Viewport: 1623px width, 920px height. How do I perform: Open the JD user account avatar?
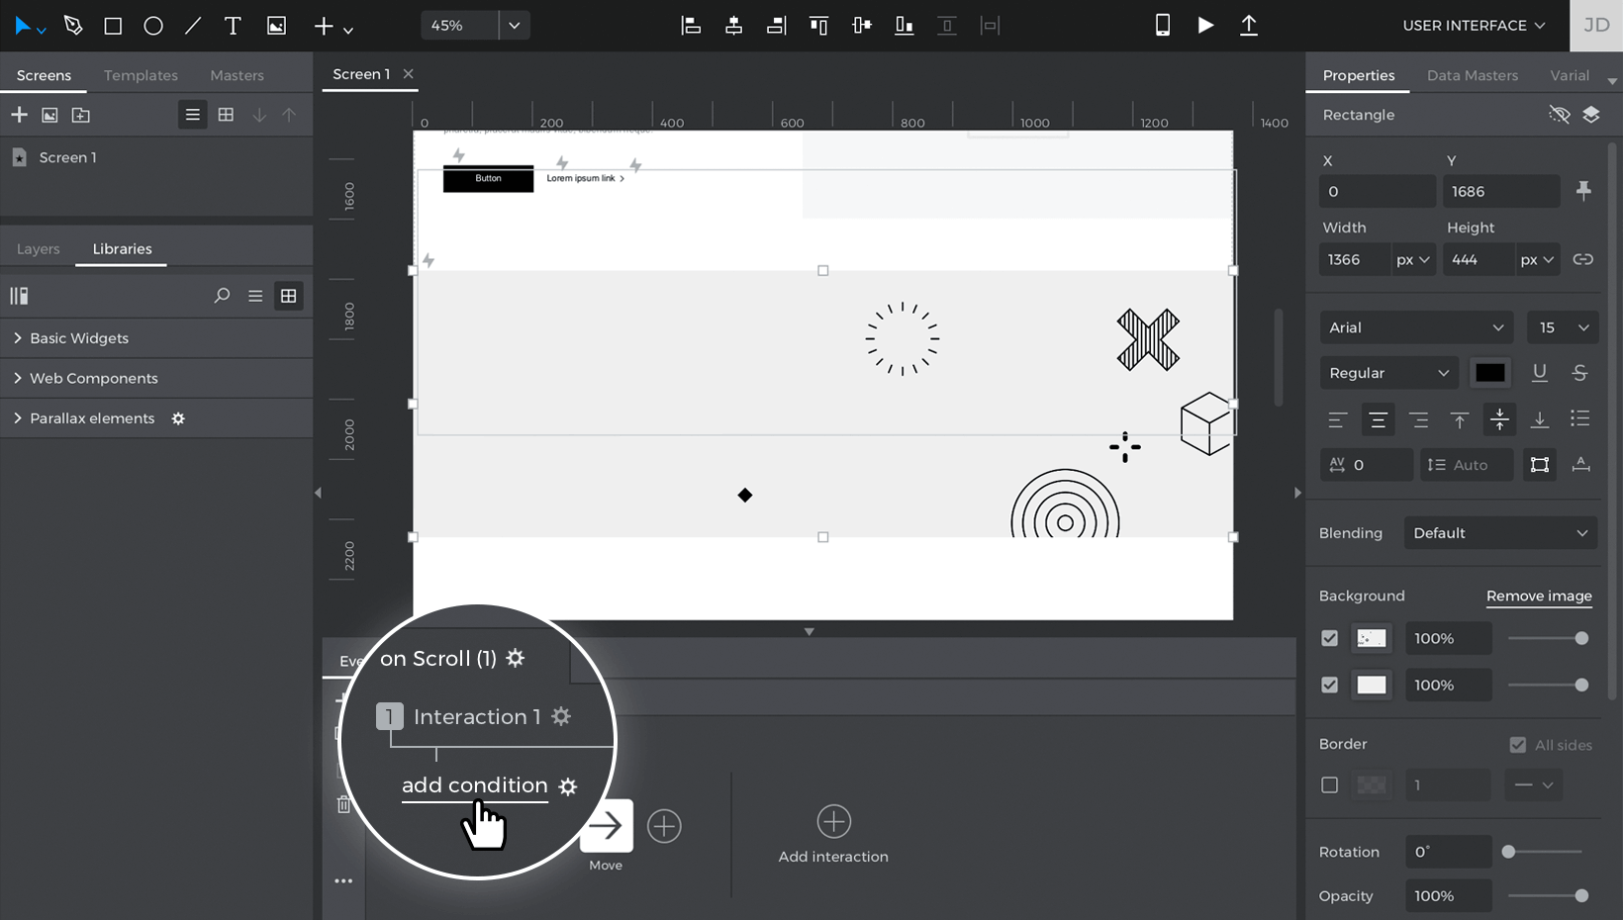click(1596, 26)
